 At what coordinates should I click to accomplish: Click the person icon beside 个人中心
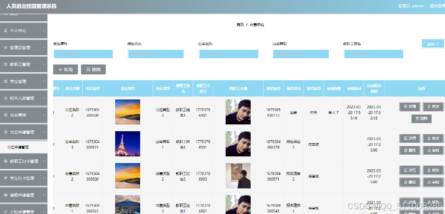[6, 31]
